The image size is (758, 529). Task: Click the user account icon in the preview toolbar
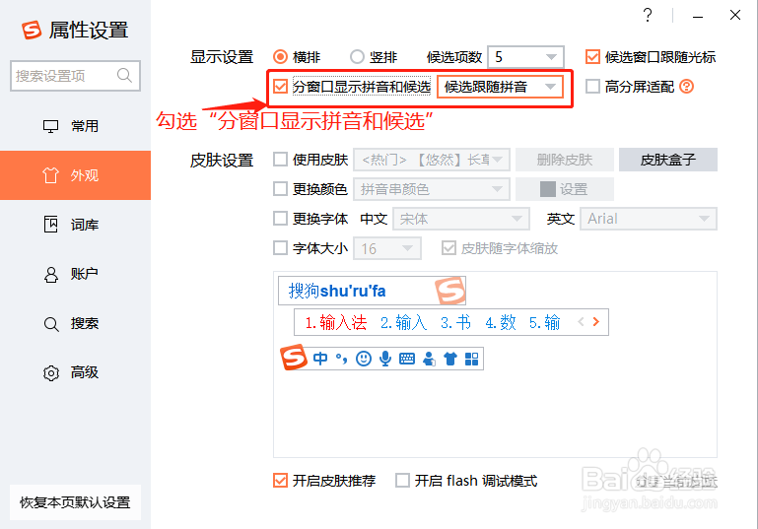tap(429, 359)
